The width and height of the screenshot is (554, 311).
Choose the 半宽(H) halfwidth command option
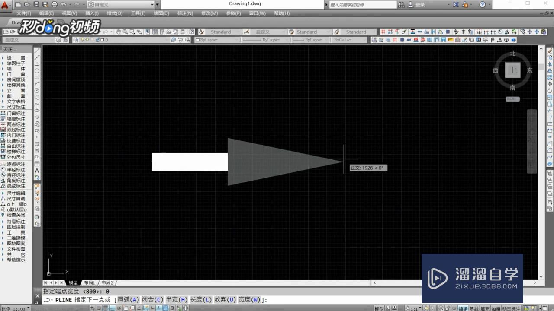(x=177, y=300)
